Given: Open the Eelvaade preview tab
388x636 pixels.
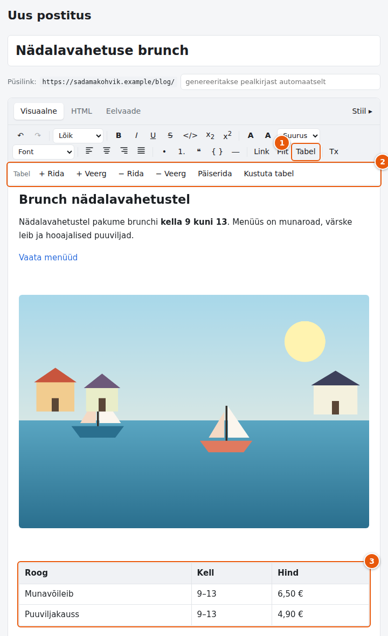Looking at the screenshot, I should click(x=123, y=111).
